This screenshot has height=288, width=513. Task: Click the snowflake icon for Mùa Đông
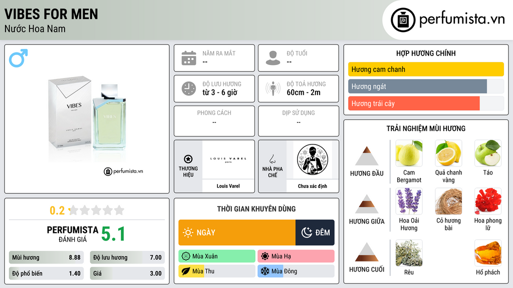[x=265, y=271]
